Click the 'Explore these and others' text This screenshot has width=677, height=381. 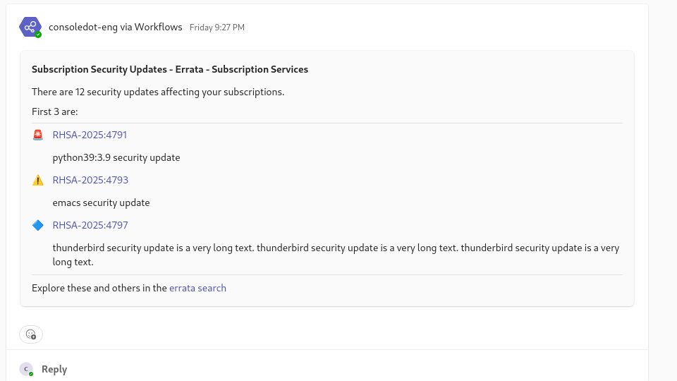[x=99, y=288]
